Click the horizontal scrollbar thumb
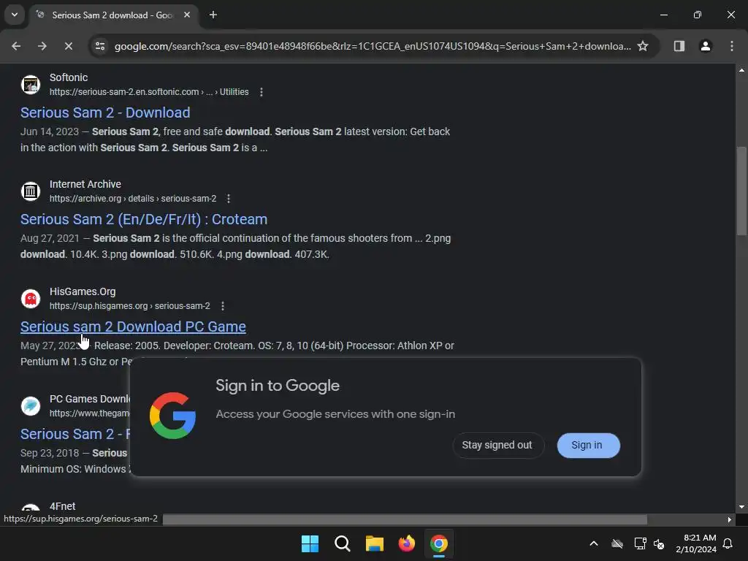 click(x=405, y=519)
